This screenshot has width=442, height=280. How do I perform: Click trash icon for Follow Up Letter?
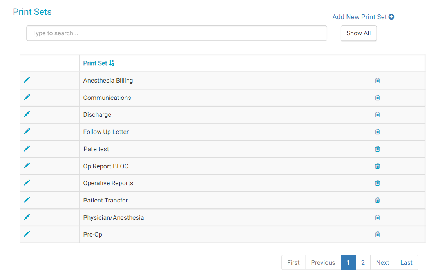coord(377,132)
